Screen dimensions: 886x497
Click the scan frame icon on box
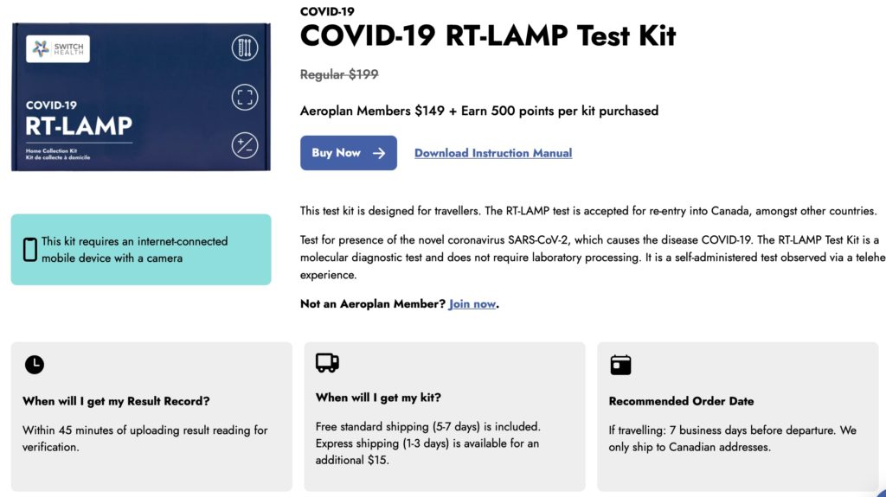245,97
